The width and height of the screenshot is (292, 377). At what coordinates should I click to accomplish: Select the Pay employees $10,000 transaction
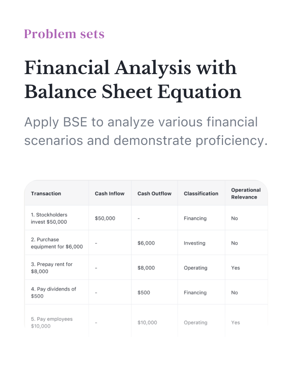(x=52, y=323)
